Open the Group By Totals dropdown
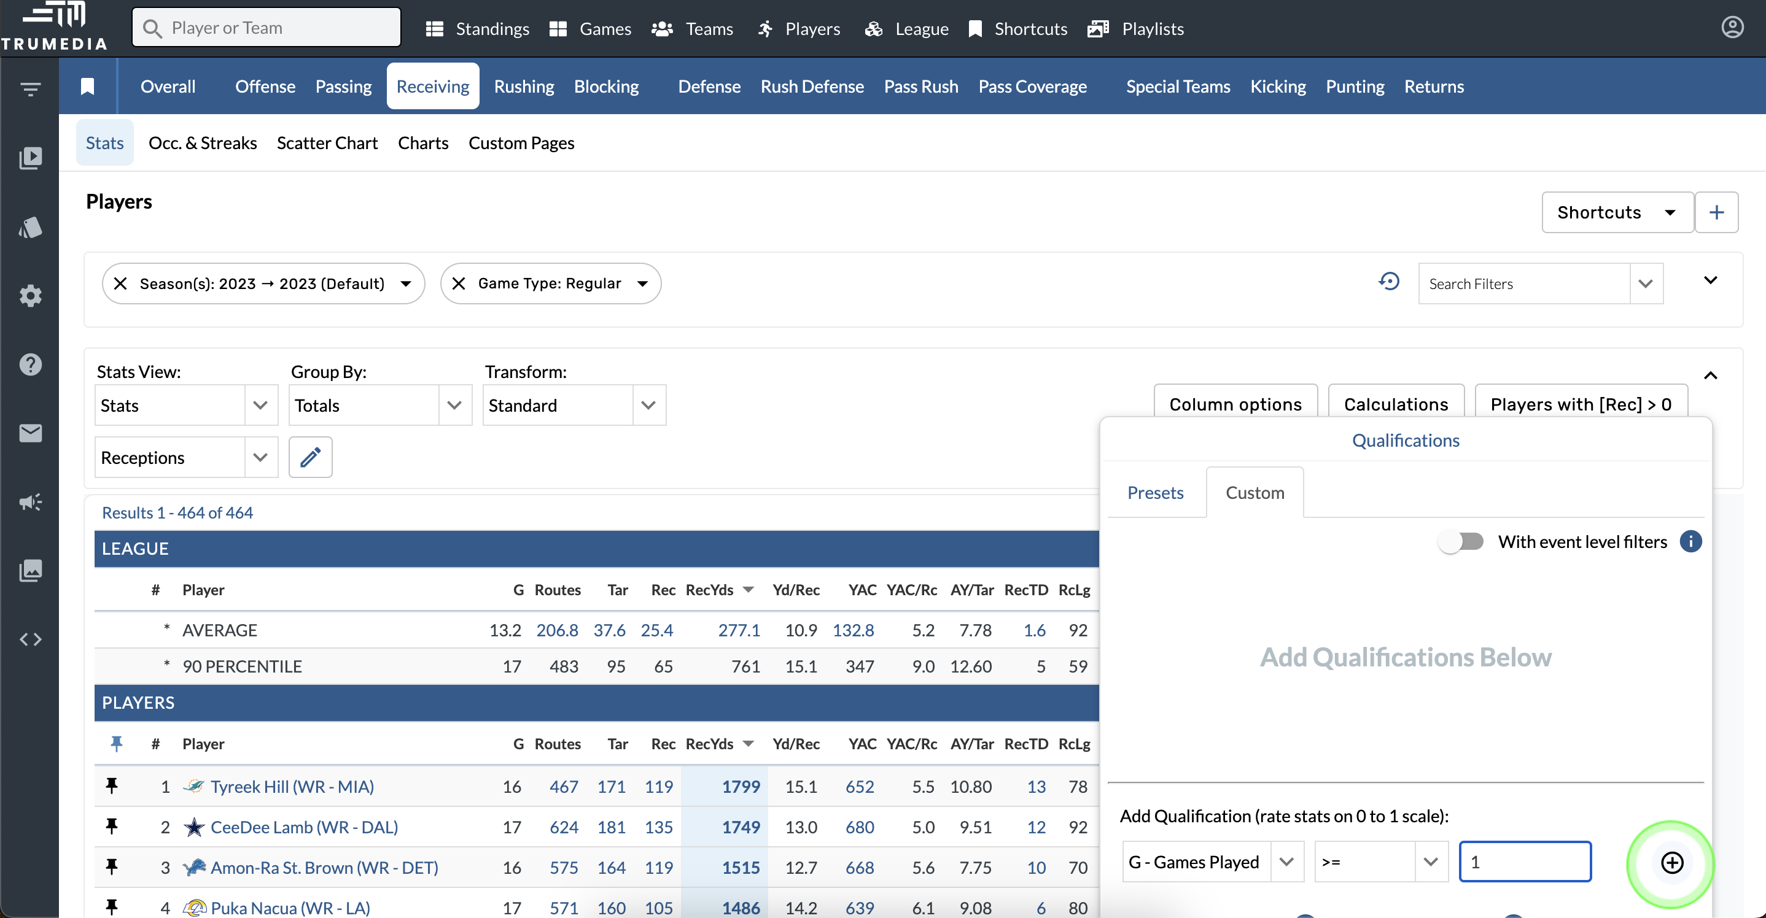The image size is (1766, 918). tap(380, 406)
